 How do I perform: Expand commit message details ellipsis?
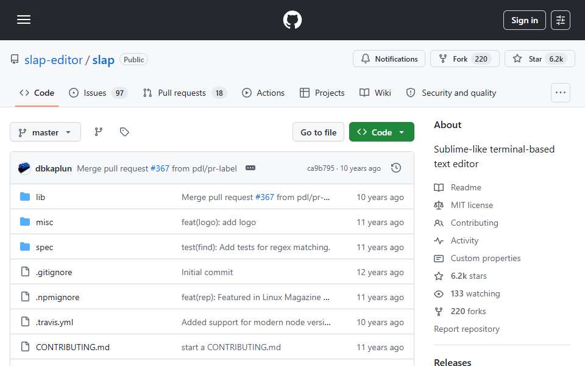pos(250,168)
